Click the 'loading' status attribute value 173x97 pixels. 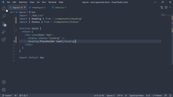pos(54,38)
